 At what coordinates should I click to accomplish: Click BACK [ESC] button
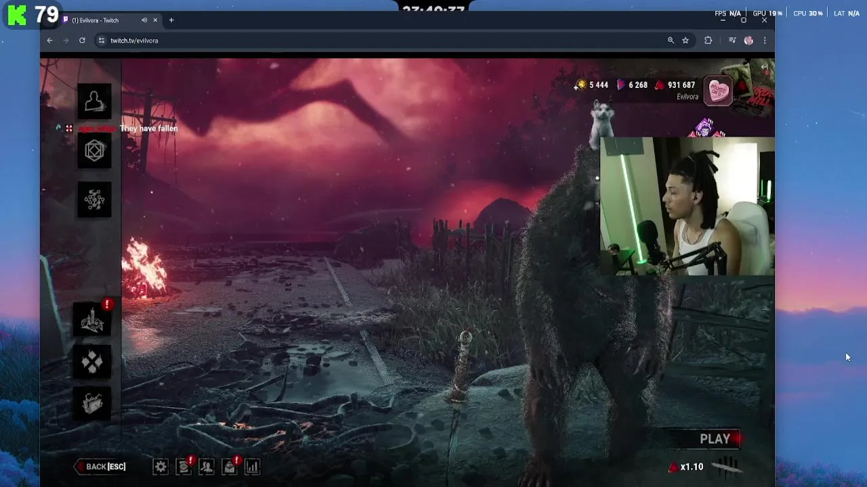pos(102,467)
